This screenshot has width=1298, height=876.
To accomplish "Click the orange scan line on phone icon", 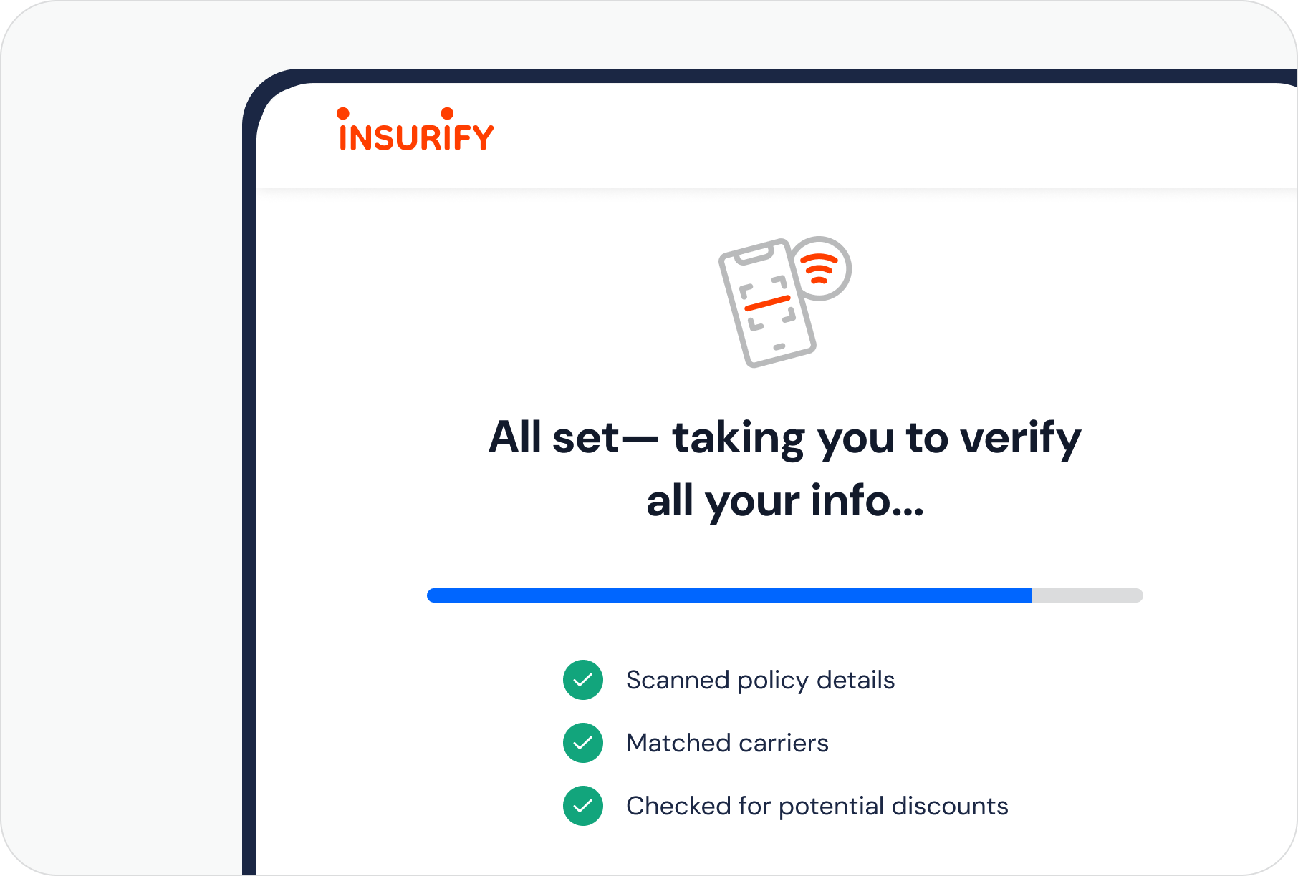I will click(767, 303).
